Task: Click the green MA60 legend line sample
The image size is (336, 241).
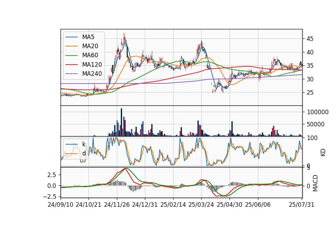Action: coord(71,56)
